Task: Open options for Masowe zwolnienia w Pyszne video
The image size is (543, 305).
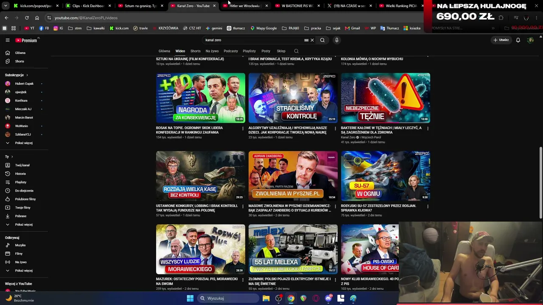Action: coord(335,206)
